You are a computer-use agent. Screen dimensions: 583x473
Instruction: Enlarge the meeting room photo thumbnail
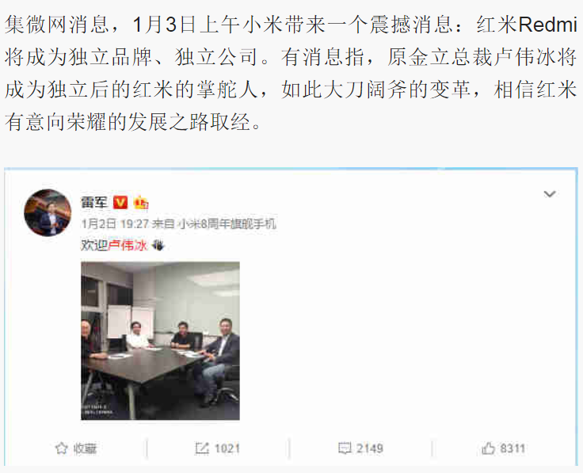click(x=160, y=341)
